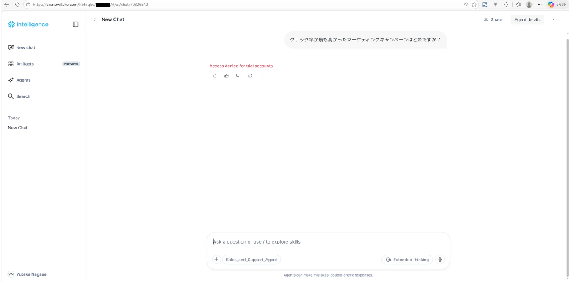Click 'Access denied for trial accounts.' message
Viewport: 569px width, 282px height.
242,66
